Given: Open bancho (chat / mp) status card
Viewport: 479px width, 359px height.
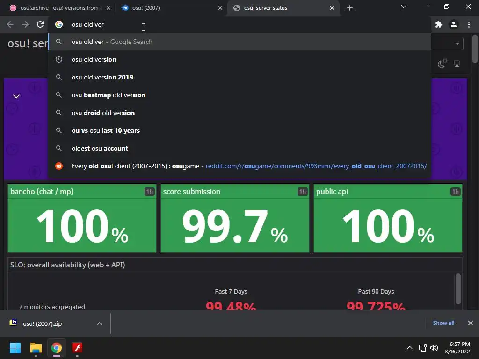Looking at the screenshot, I should 82,218.
